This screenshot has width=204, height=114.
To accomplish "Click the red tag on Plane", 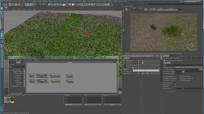I will point(151,73).
